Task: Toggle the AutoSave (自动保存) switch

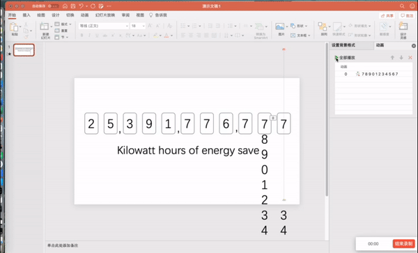Action: 54,6
